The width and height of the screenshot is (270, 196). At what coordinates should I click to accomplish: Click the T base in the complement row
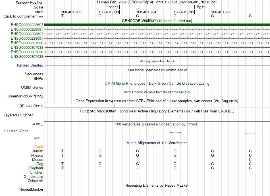click(x=63, y=16)
